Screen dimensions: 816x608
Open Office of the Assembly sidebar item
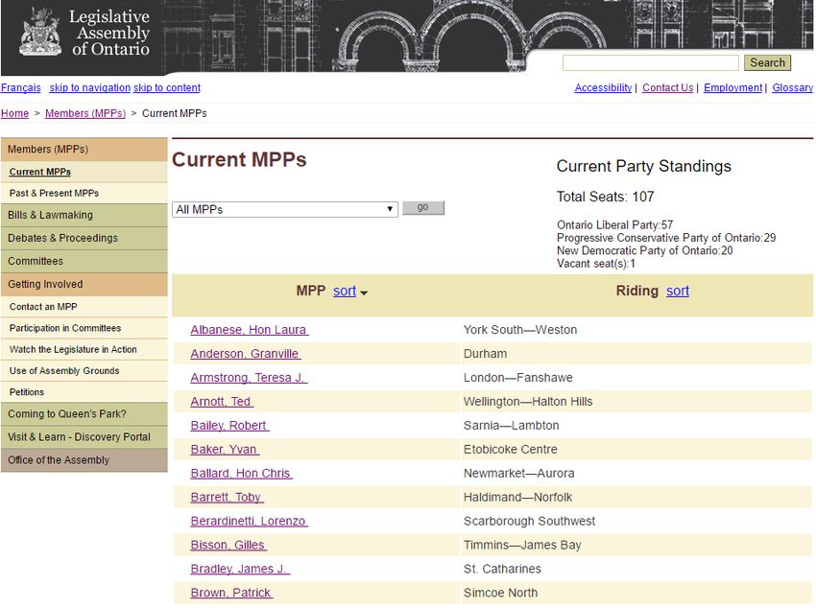[x=84, y=460]
